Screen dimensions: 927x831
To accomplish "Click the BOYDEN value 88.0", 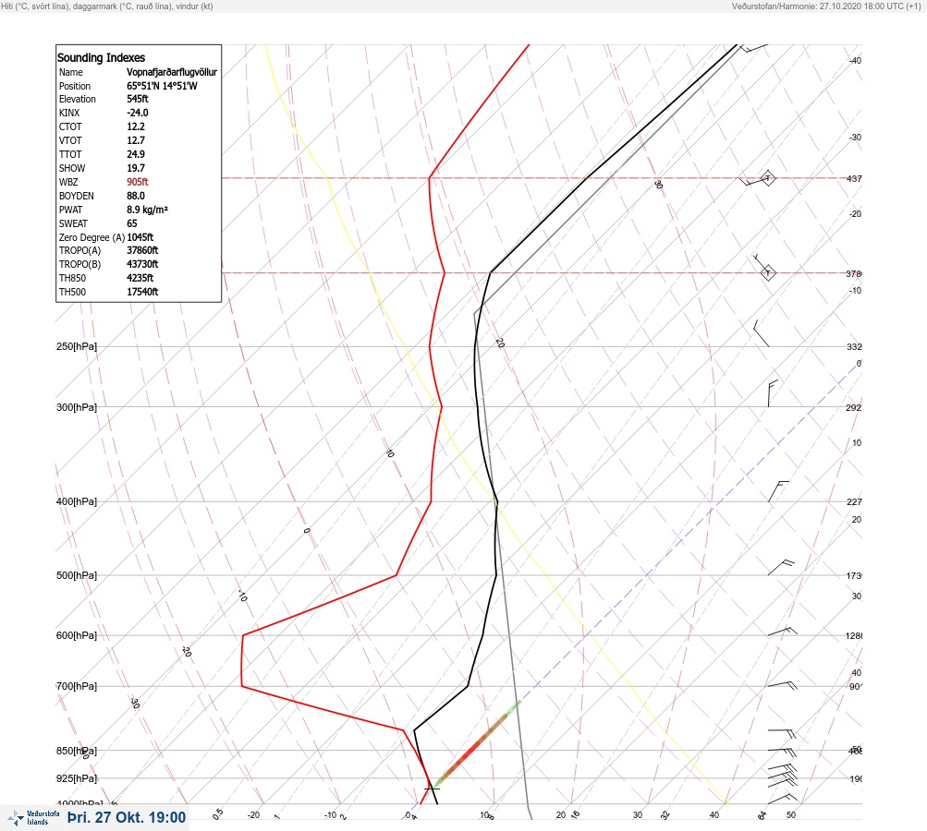I will click(135, 196).
